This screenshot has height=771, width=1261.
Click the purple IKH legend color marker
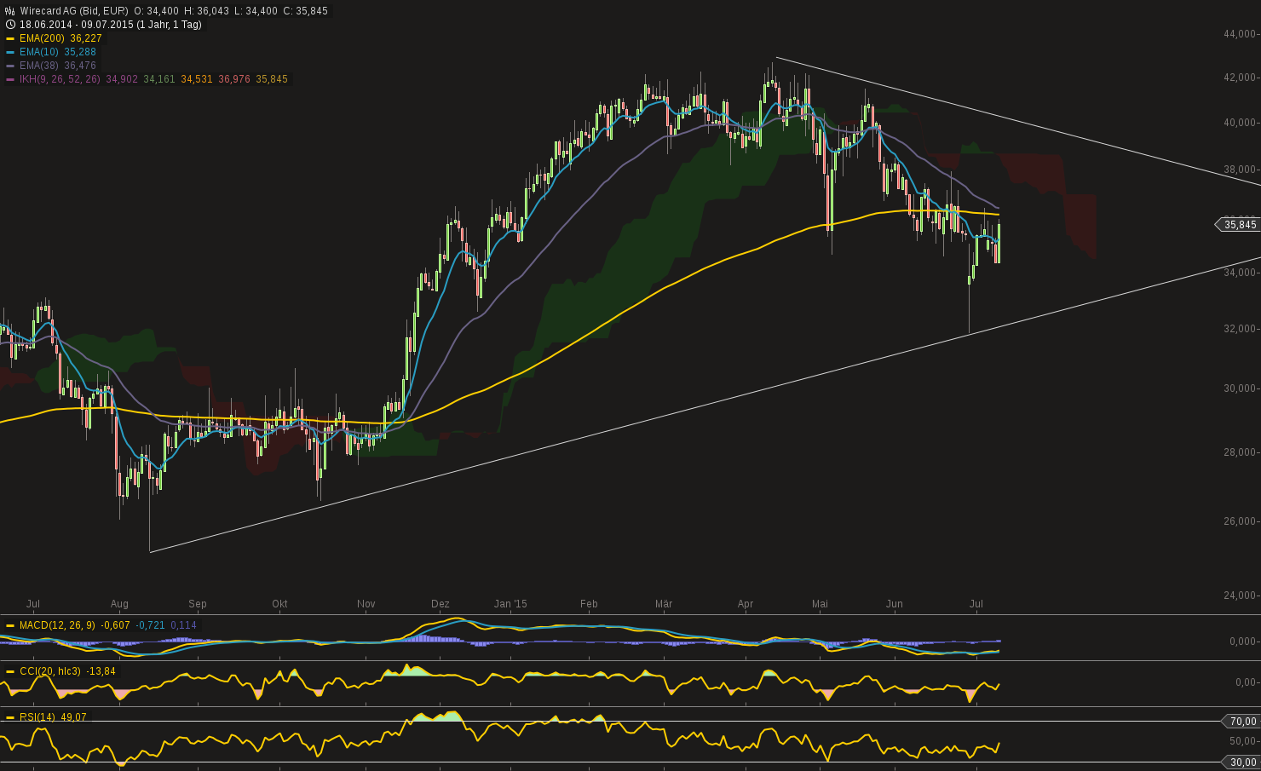(x=10, y=79)
